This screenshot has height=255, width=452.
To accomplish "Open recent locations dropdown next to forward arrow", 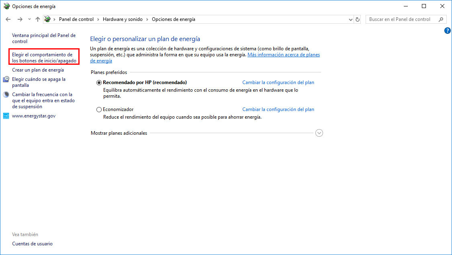I will pos(29,19).
